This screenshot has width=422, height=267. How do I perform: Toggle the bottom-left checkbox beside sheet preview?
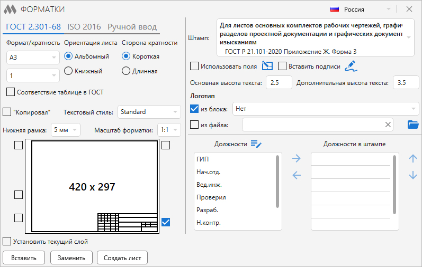(x=19, y=217)
